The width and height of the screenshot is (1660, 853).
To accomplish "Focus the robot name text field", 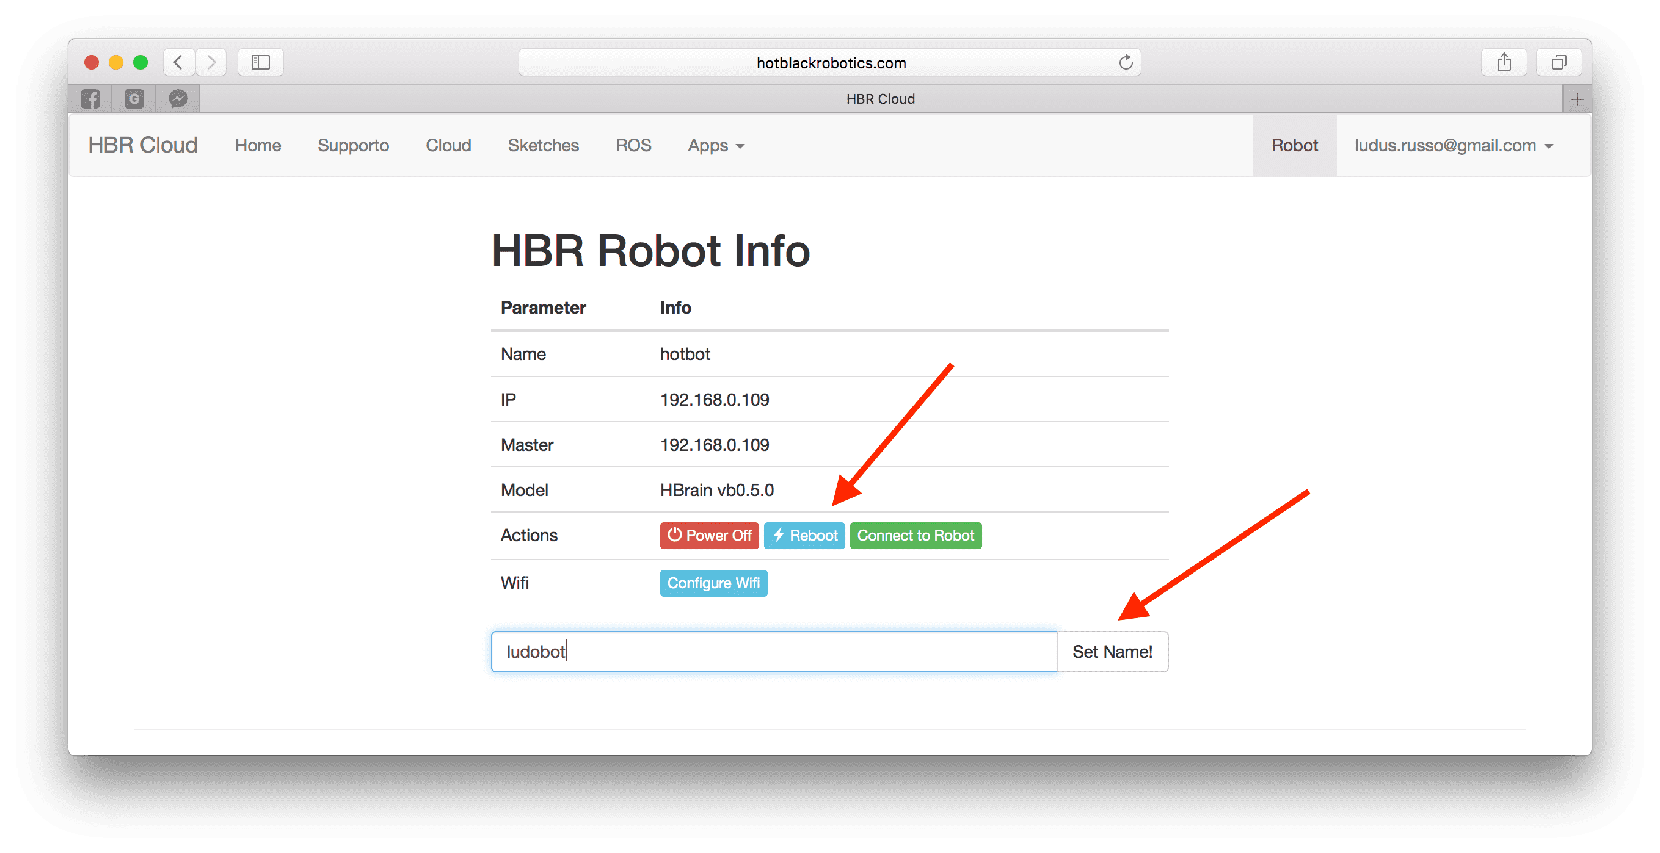I will click(773, 652).
